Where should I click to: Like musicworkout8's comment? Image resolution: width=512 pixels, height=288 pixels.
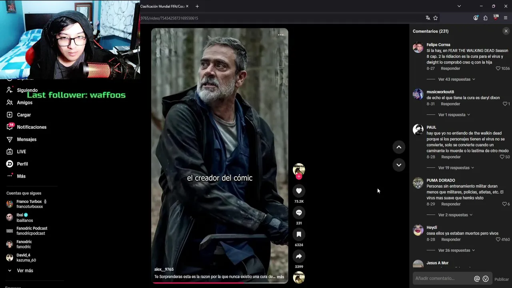click(505, 104)
